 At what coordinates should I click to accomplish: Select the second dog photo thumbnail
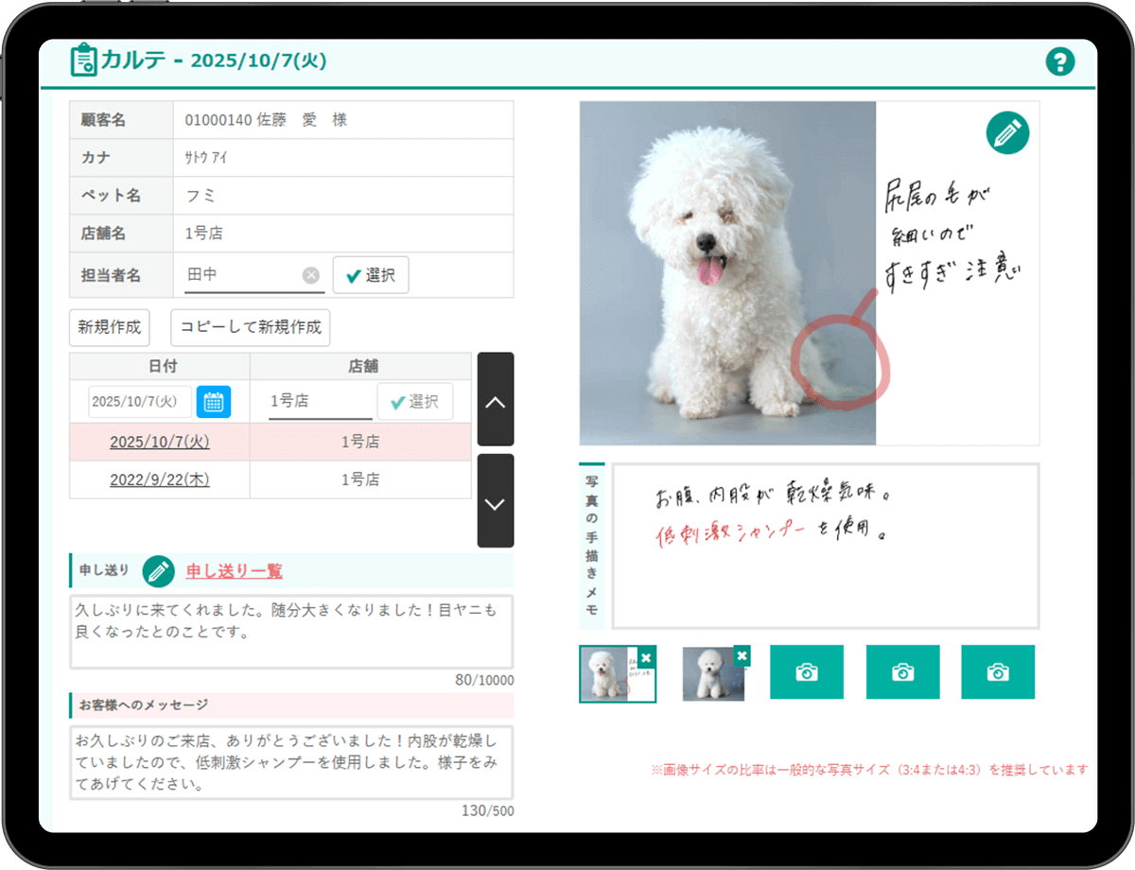pyautogui.click(x=711, y=675)
